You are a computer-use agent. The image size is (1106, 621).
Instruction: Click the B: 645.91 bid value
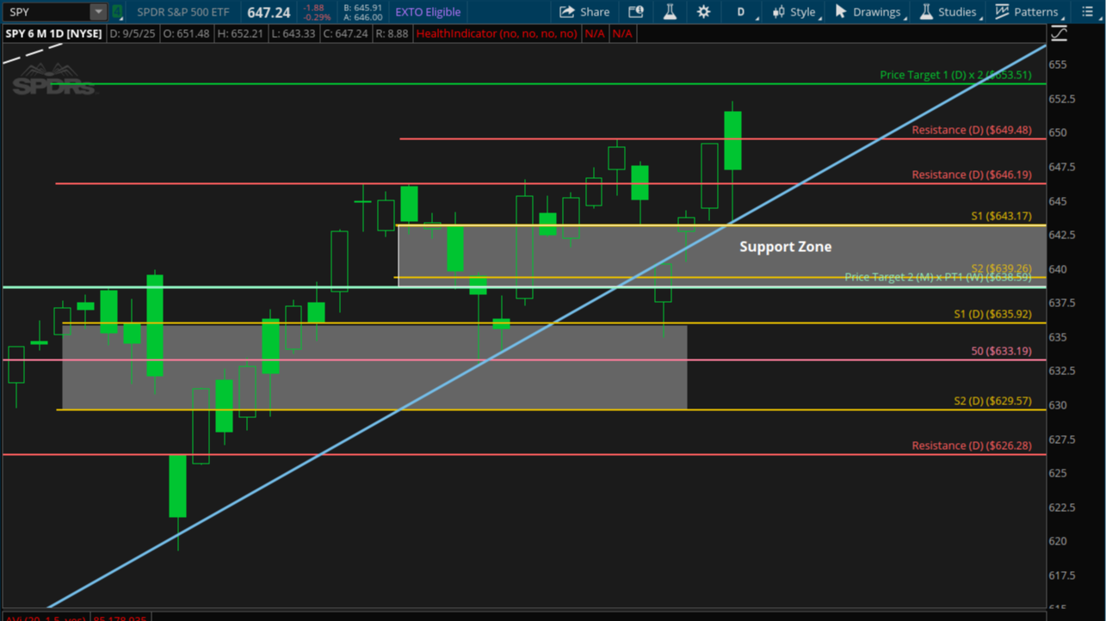pos(362,8)
